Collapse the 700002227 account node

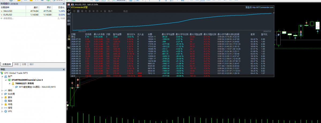[x=10, y=83]
